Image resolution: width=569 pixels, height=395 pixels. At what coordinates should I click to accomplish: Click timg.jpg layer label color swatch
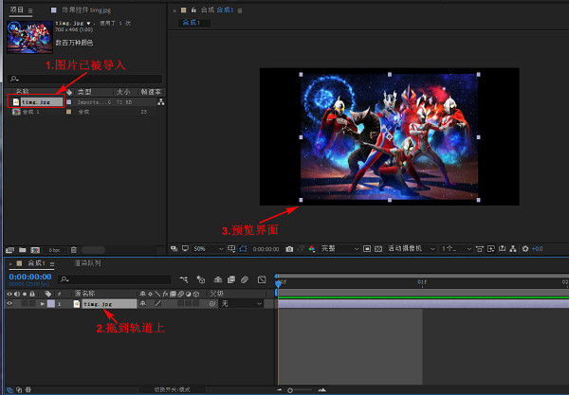pyautogui.click(x=51, y=304)
